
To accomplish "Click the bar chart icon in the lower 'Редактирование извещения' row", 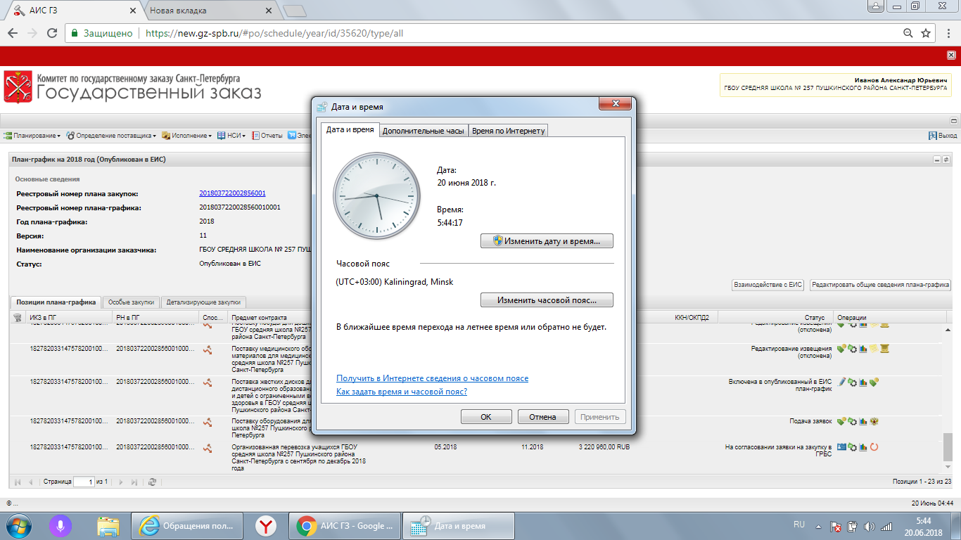I will 863,348.
